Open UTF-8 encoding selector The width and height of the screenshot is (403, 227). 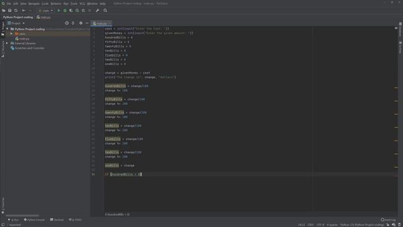321,224
